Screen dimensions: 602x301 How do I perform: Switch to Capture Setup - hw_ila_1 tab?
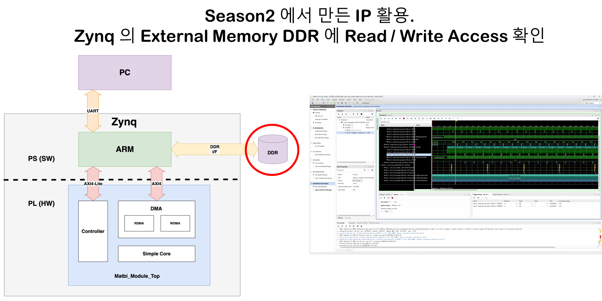click(x=501, y=194)
